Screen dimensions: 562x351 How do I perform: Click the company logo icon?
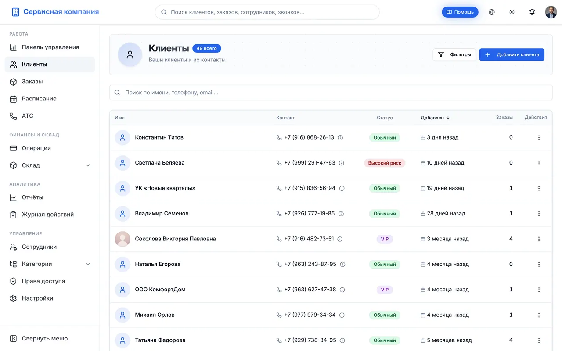point(16,12)
